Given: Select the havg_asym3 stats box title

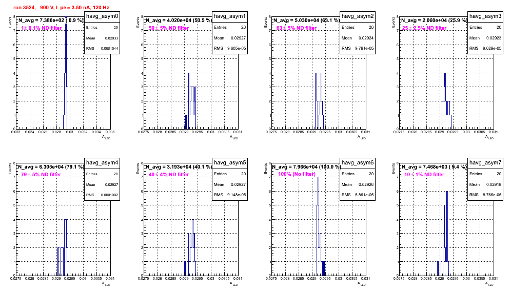Looking at the screenshot, I should (x=485, y=16).
